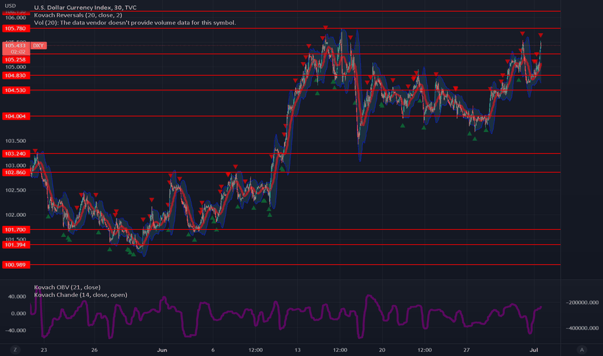This screenshot has height=356, width=603.
Task: Click the 13 date label on time axis
Action: (x=297, y=350)
